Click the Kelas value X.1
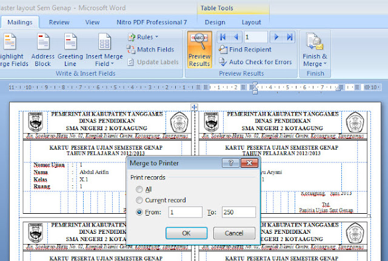The height and width of the screenshot is (261, 388). point(84,179)
